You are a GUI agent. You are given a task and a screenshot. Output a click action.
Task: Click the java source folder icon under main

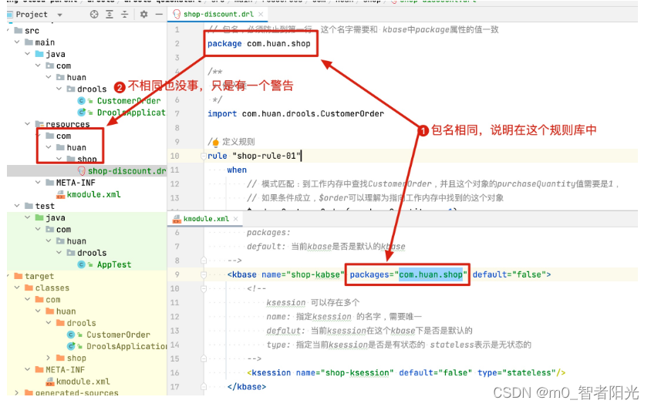tap(39, 54)
